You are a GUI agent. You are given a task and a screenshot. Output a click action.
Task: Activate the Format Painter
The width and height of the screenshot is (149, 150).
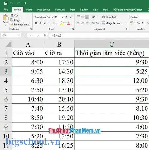[20, 25]
